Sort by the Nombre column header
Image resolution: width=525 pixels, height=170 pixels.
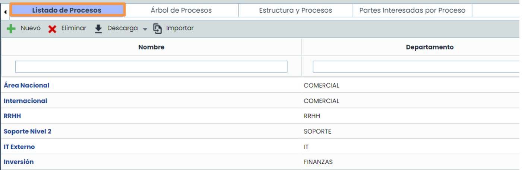(151, 47)
